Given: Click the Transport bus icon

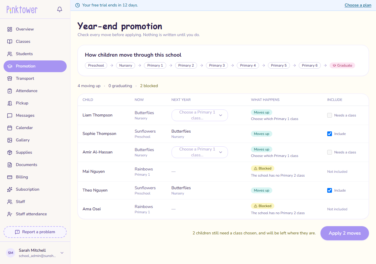Looking at the screenshot, I should point(10,78).
